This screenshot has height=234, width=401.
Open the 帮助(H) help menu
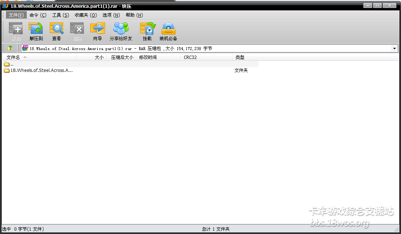[x=134, y=15]
